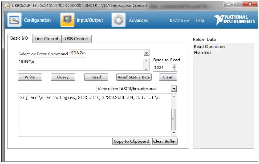This screenshot has height=164, width=259.
Task: Minimize the VISA Interactive Control window
Action: (x=229, y=4)
